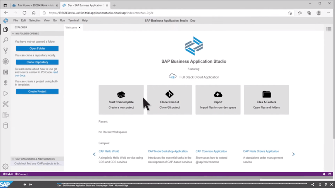Viewport: 335px width, 188px height.
Task: Open the File menu
Action: pyautogui.click(x=16, y=21)
